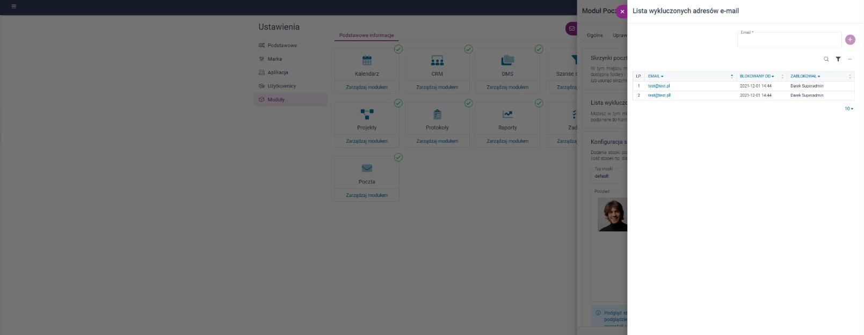864x335 pixels.
Task: Click the Raporty module chart icon
Action: [x=507, y=114]
